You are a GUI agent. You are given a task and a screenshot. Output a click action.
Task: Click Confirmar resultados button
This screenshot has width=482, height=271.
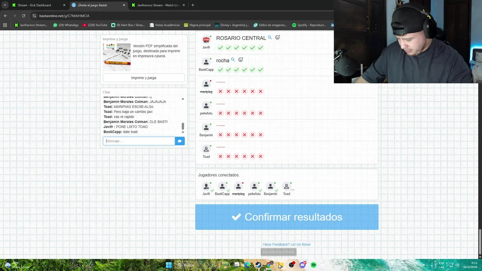click(x=287, y=217)
